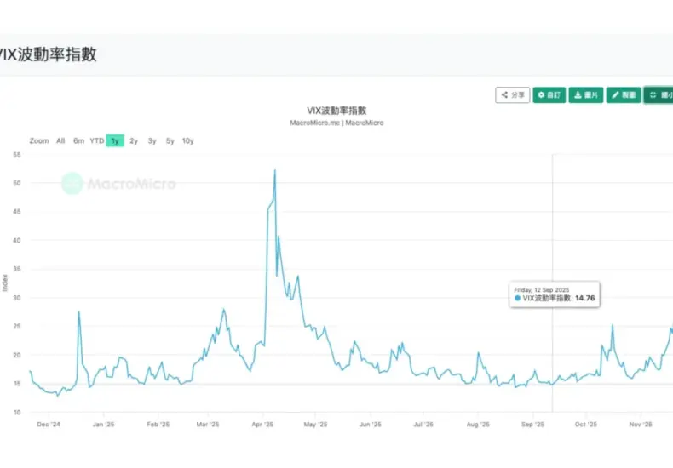Click the MacroMicro.me | MacroMicro subtitle
This screenshot has width=673, height=468.
click(336, 123)
